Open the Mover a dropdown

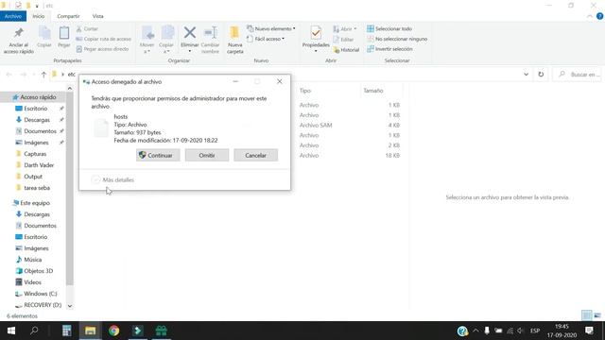point(147,40)
